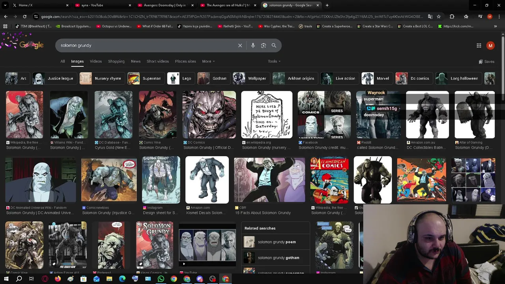Open the TSM (@teekfeast) bookmark
This screenshot has width=505, height=284.
(x=34, y=26)
